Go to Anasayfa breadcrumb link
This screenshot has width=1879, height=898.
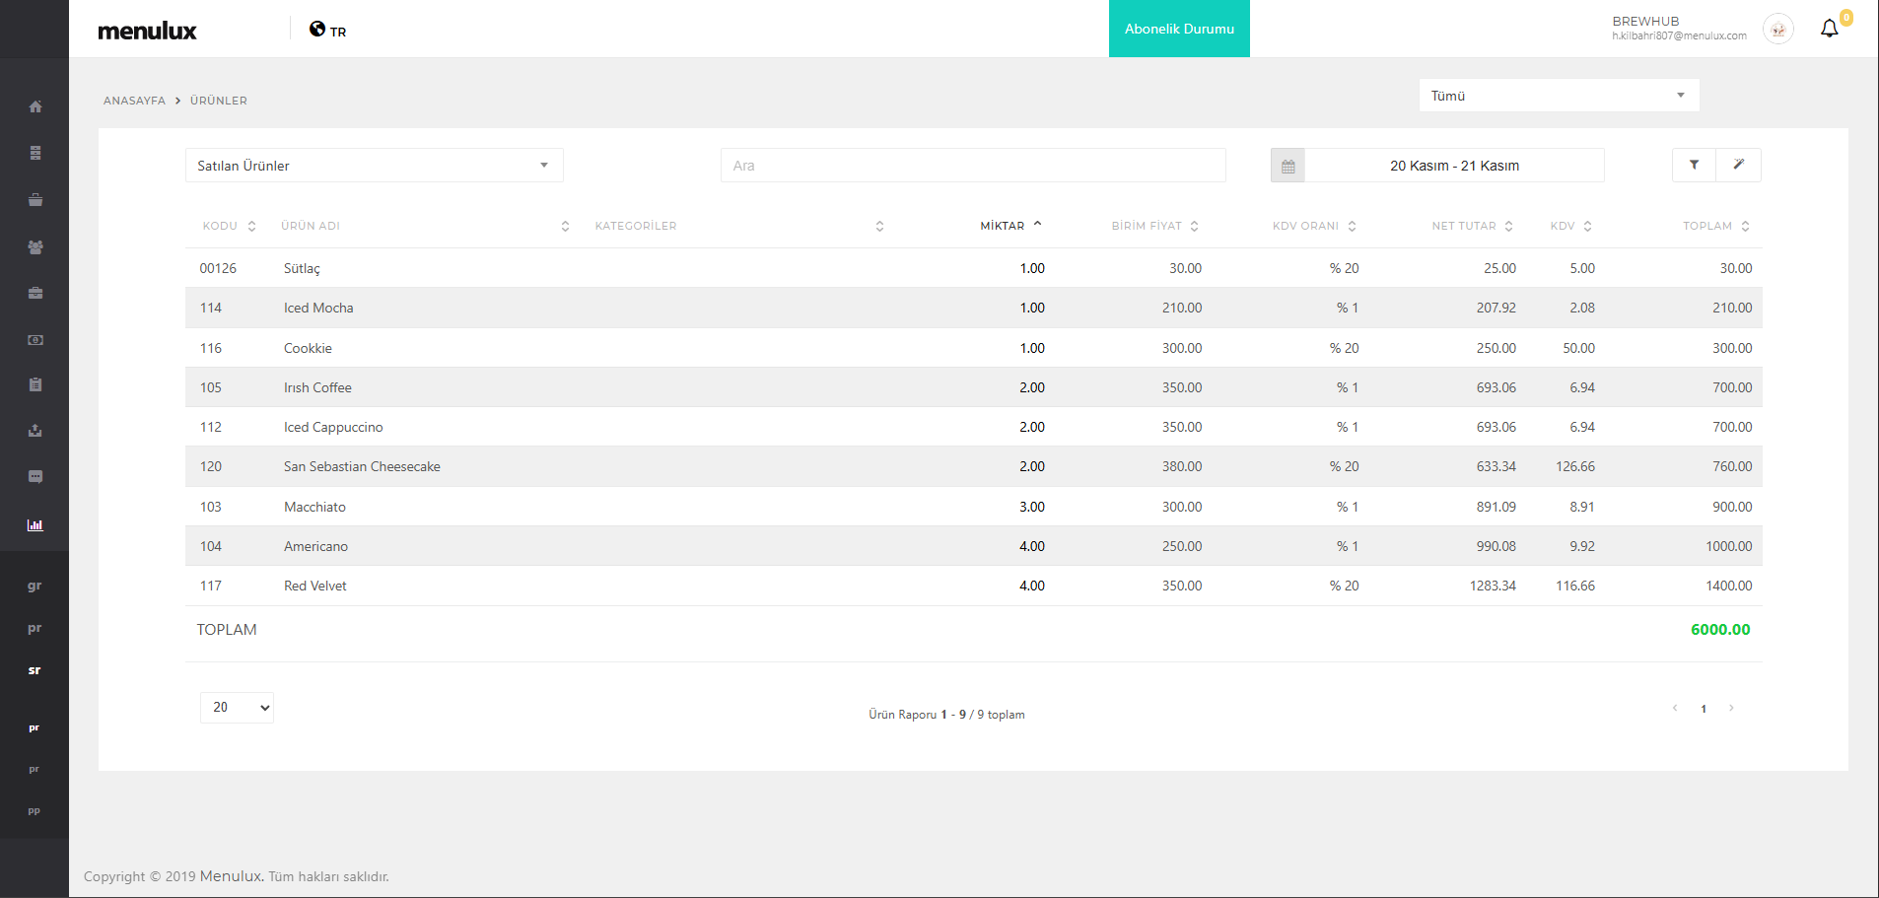click(x=134, y=101)
